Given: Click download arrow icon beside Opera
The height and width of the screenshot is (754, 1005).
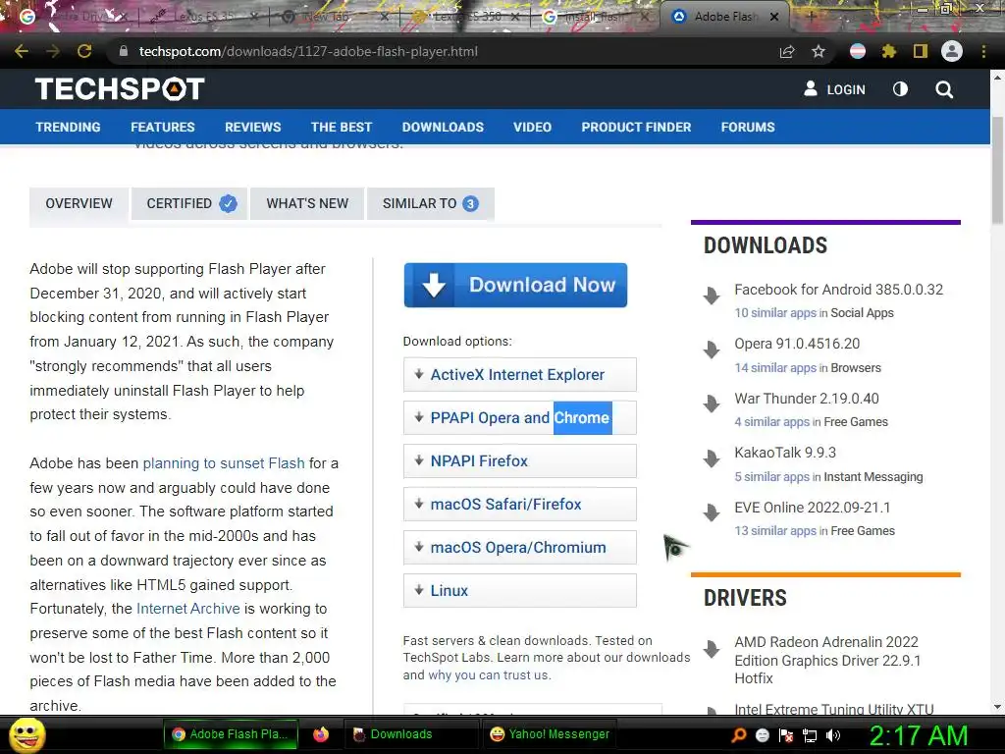Looking at the screenshot, I should tap(712, 350).
